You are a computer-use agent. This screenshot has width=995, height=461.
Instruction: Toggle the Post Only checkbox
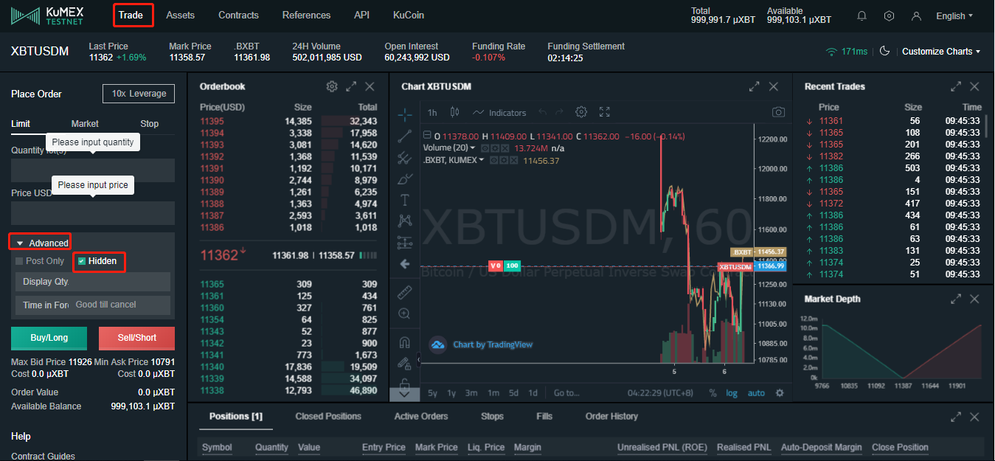pos(19,261)
